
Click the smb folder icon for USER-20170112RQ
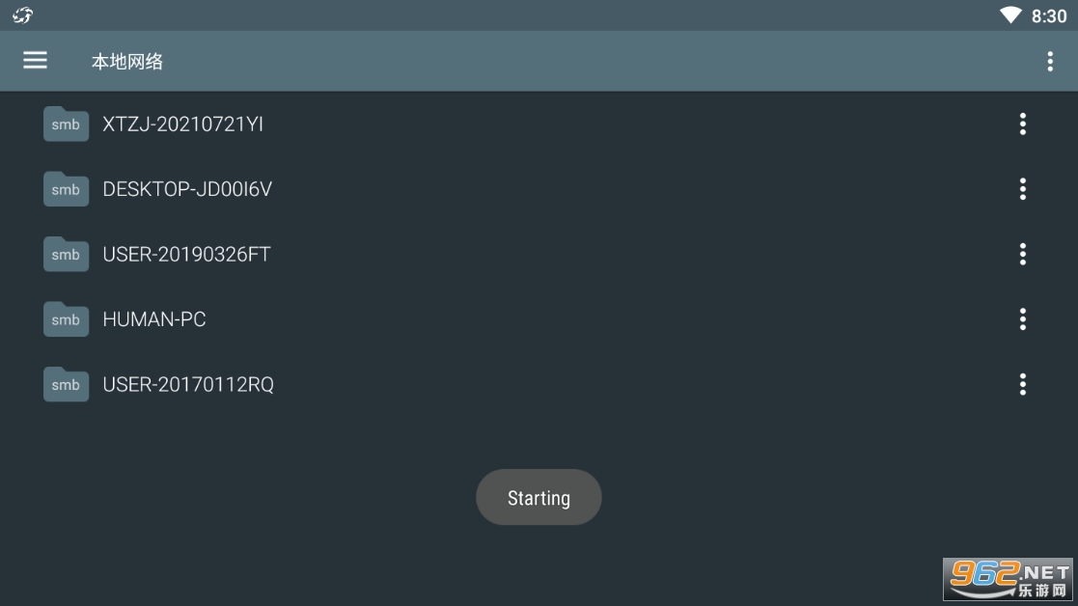click(x=66, y=384)
